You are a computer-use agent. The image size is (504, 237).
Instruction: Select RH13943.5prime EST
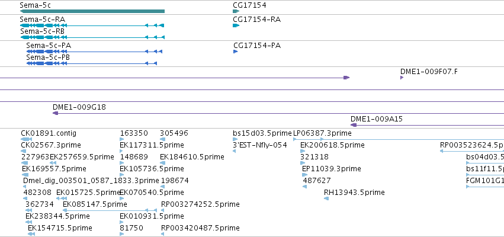pyautogui.click(x=354, y=193)
